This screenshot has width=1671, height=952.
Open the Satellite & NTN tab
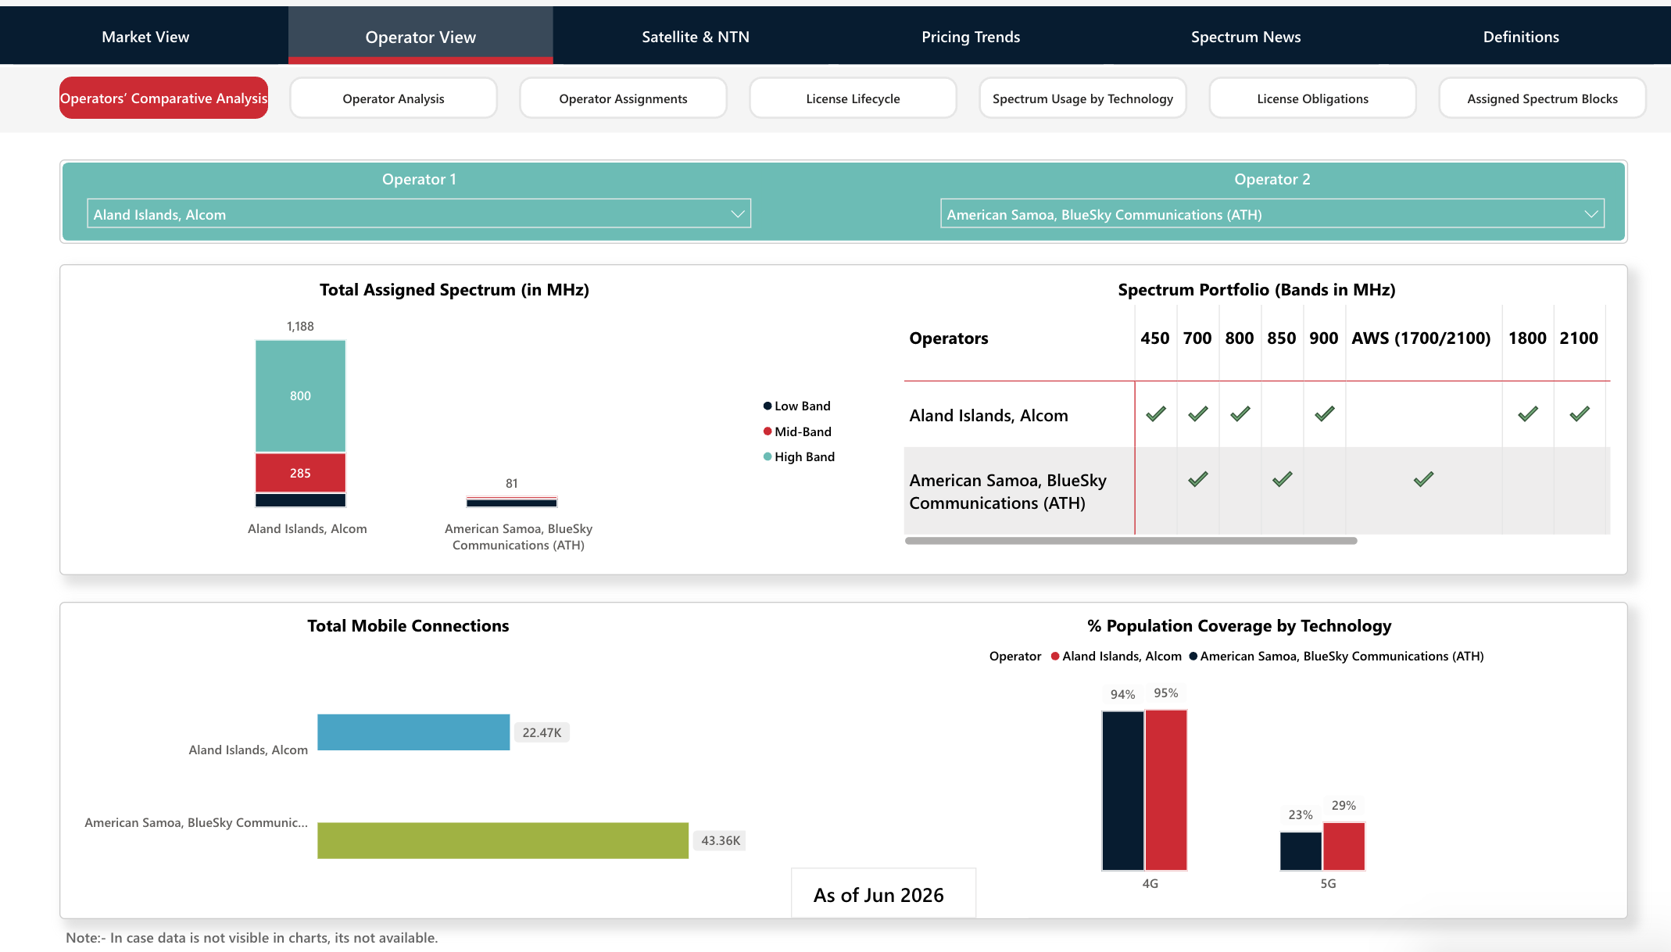click(x=696, y=37)
